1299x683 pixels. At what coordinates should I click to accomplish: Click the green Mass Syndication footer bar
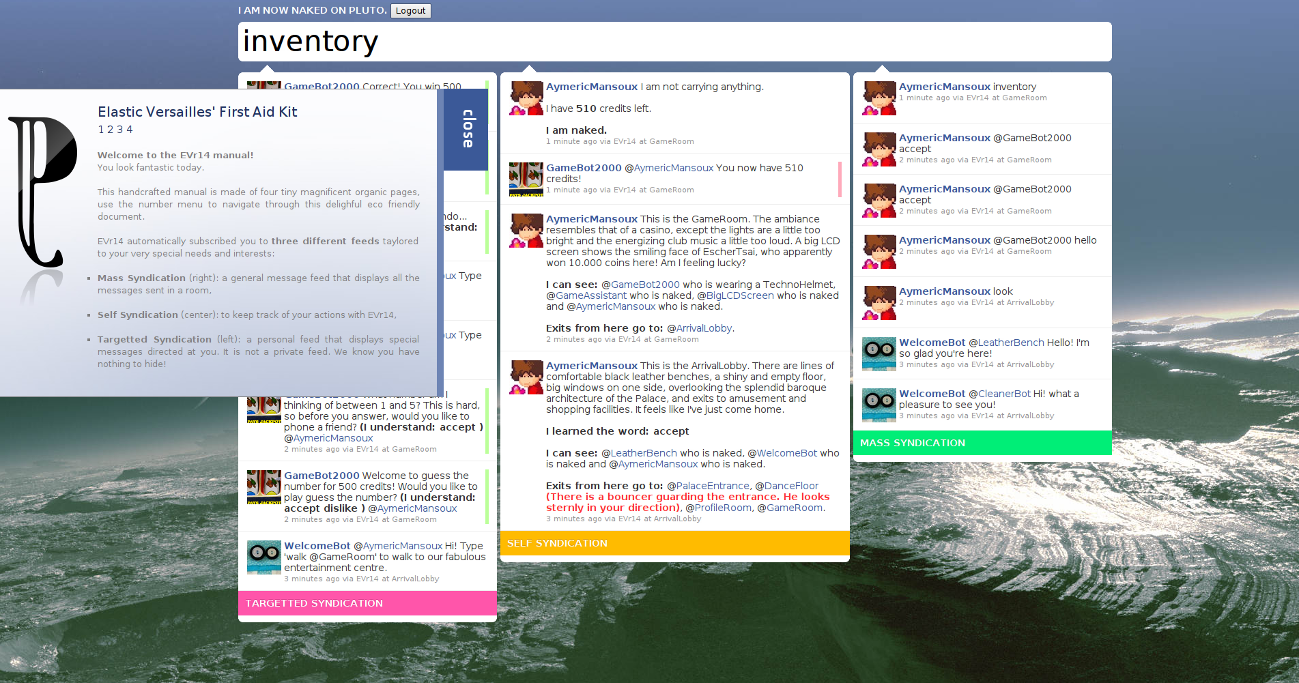[982, 443]
